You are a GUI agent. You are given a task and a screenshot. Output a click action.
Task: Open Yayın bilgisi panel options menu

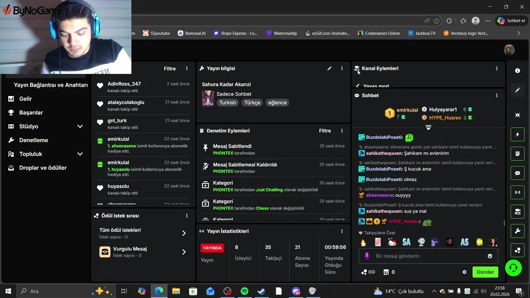(x=342, y=68)
